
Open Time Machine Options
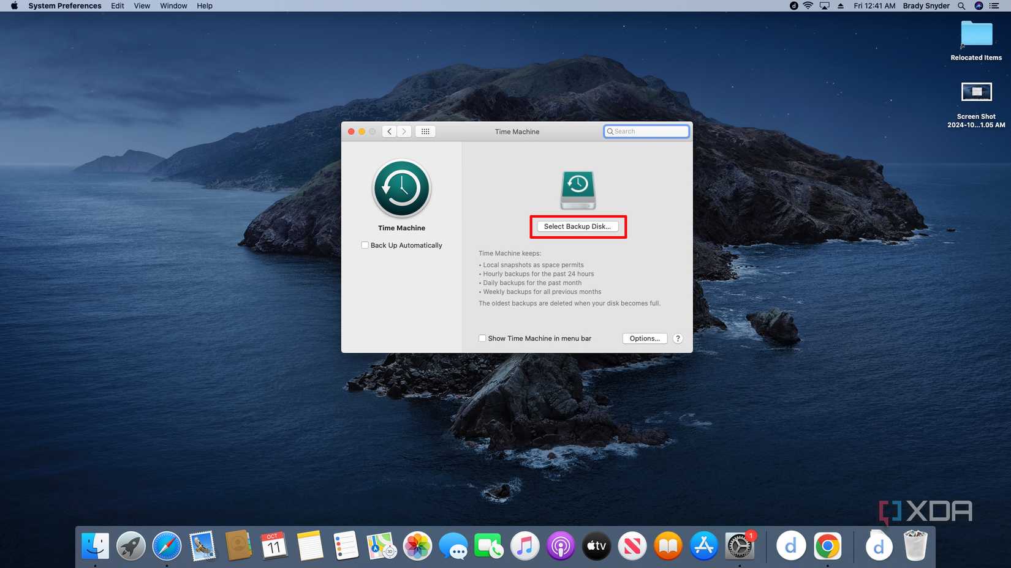645,338
